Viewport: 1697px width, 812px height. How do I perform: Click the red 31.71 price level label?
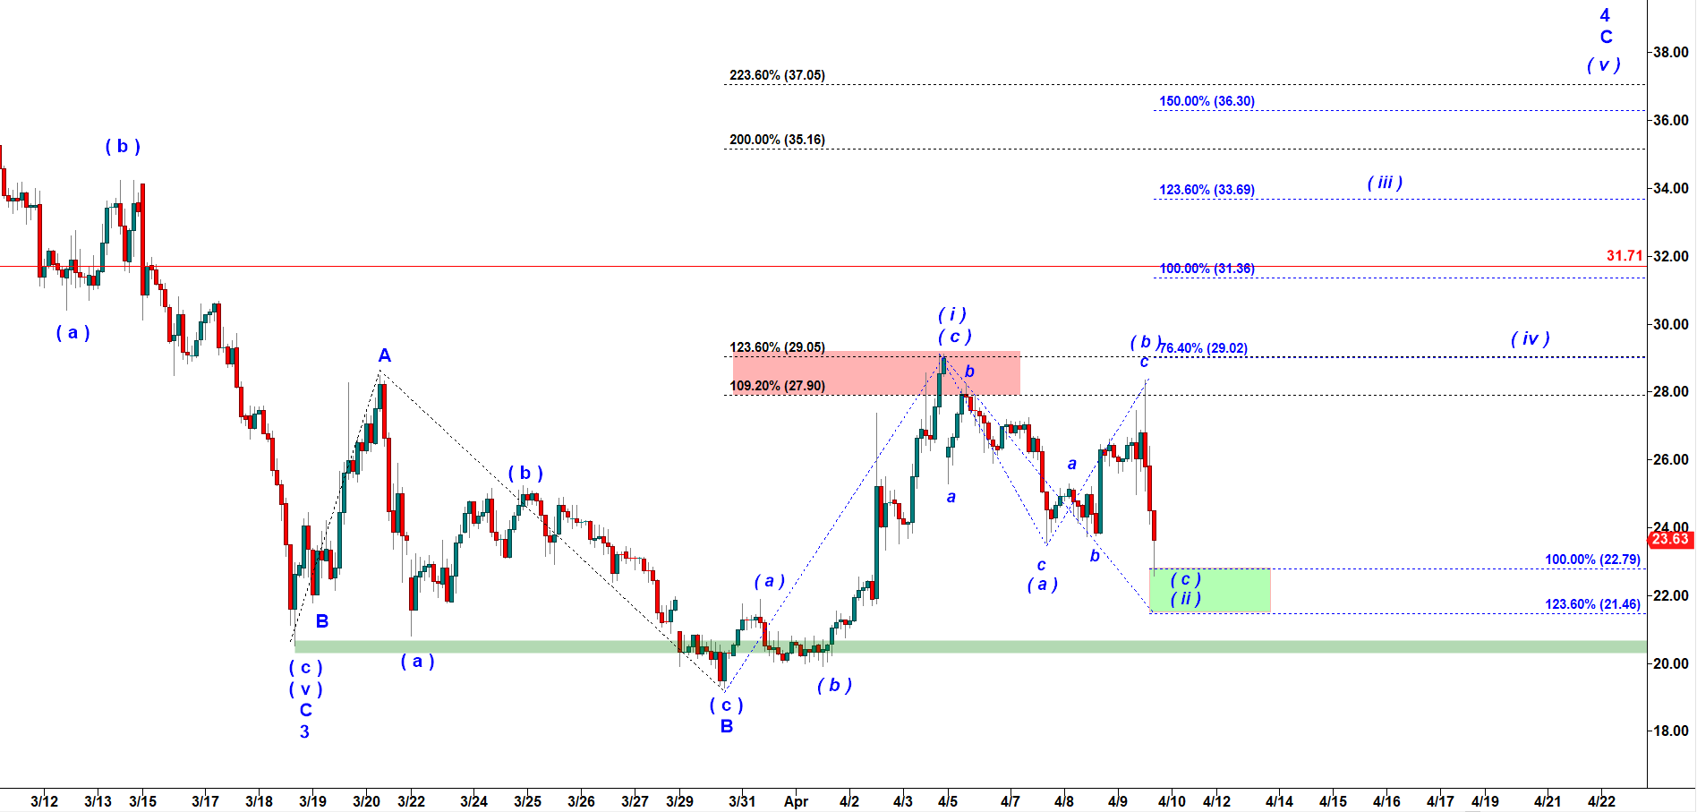click(x=1624, y=256)
